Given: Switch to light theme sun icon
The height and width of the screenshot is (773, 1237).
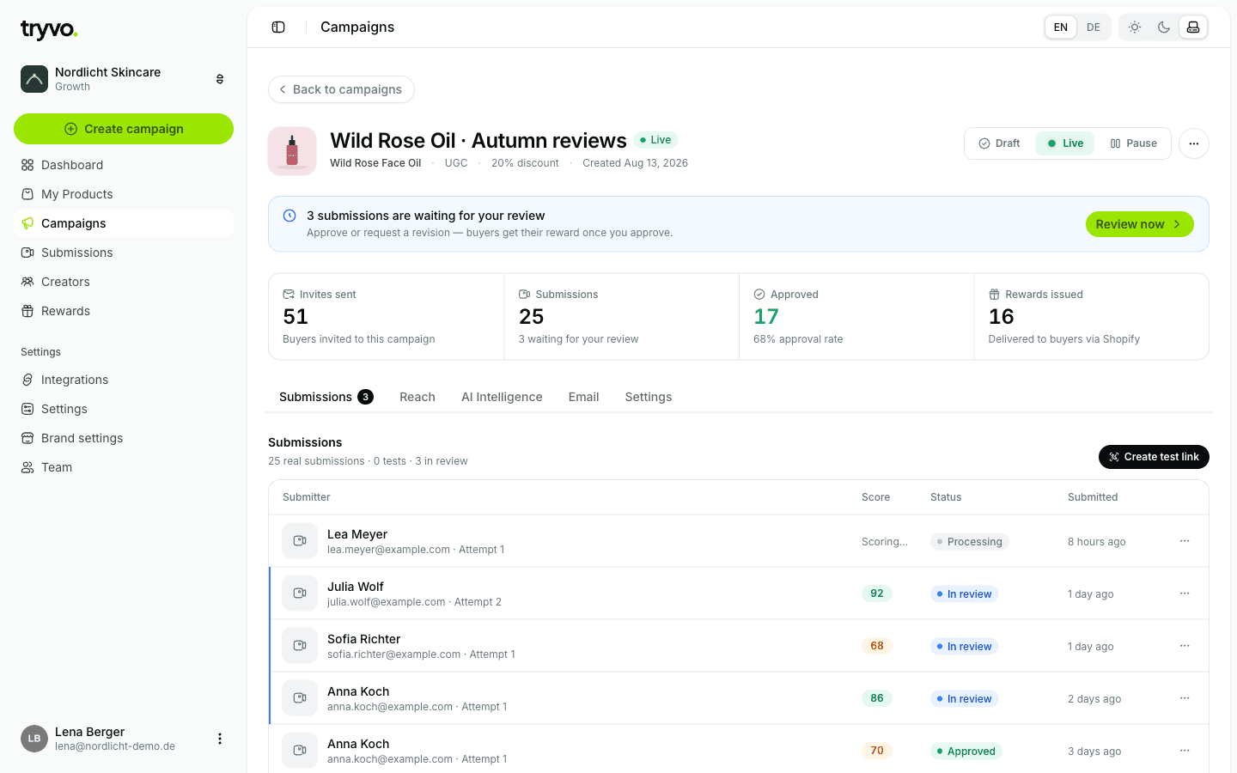Looking at the screenshot, I should pyautogui.click(x=1135, y=27).
